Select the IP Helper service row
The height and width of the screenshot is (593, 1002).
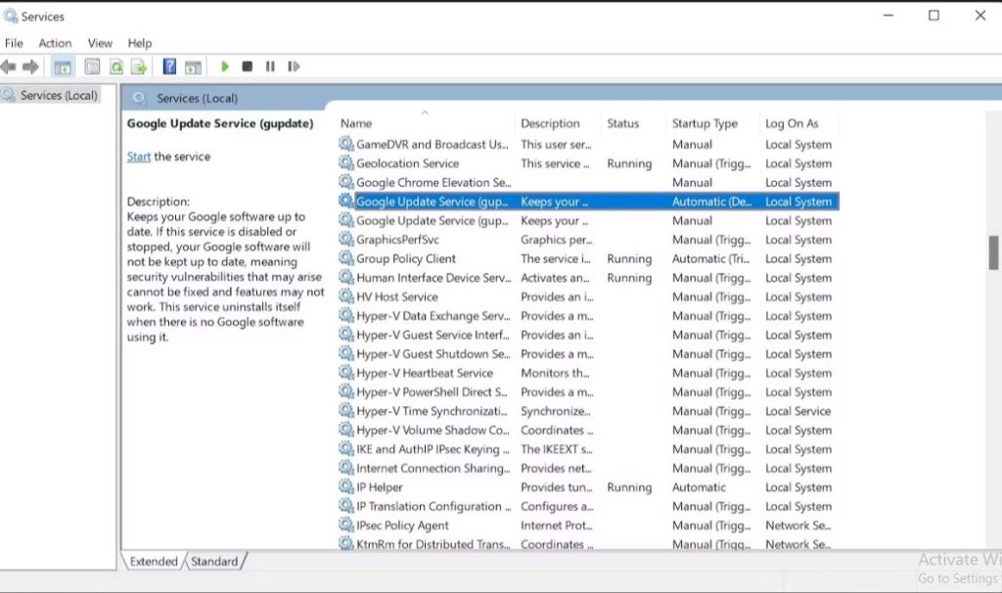pos(588,487)
